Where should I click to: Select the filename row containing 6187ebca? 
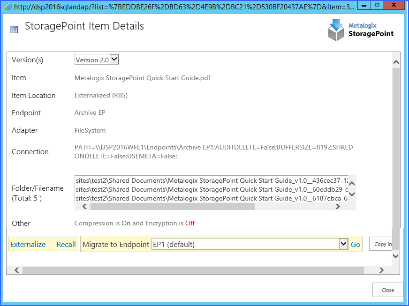[212, 198]
